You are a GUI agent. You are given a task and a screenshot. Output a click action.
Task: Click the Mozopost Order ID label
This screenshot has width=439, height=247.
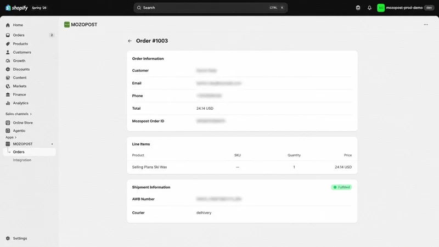point(148,121)
